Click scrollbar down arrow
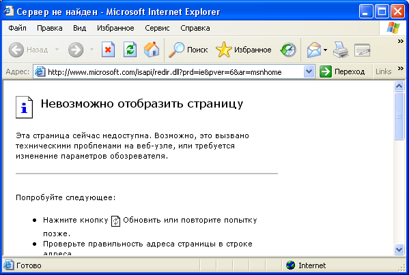 399,250
